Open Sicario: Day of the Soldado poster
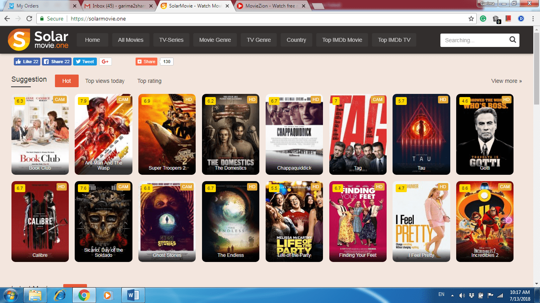 click(104, 221)
